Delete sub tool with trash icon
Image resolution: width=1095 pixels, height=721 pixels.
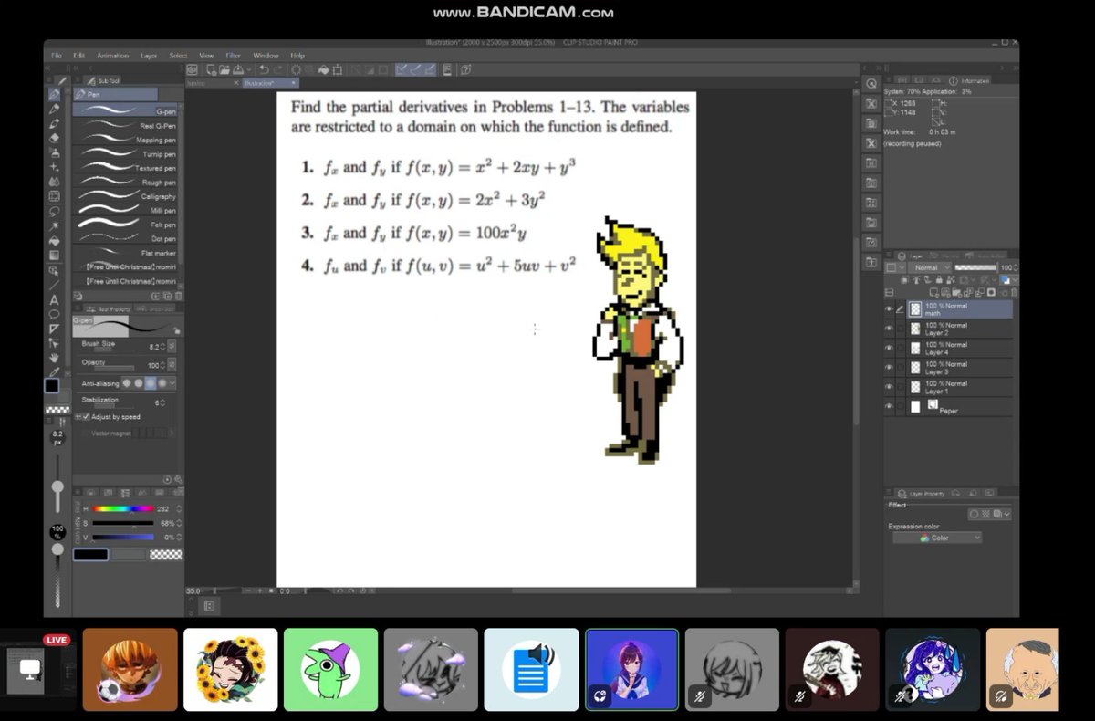[178, 296]
